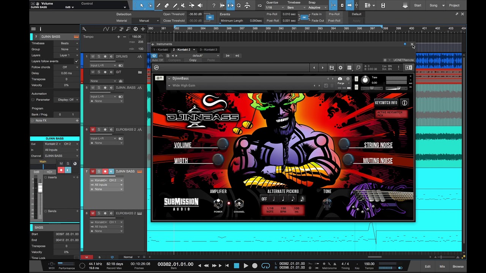Click the Default button in Events panel
This screenshot has width=486, height=273.
[357, 14]
